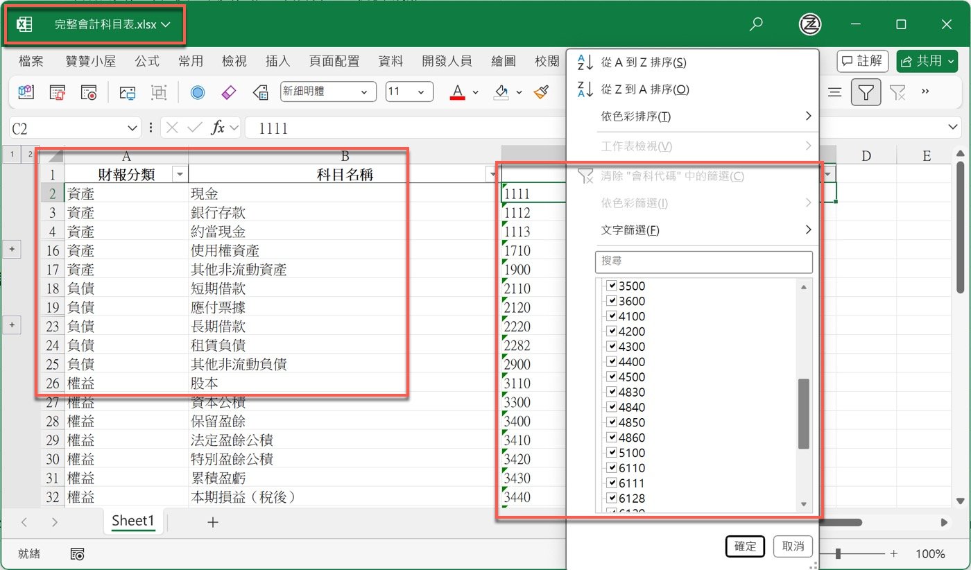Click the 取消 button to cancel filtering
Screen dimensions: 971x570
click(x=793, y=546)
